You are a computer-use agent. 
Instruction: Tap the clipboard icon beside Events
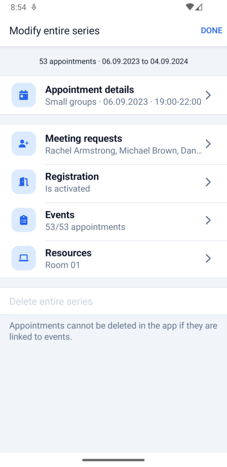click(x=24, y=220)
